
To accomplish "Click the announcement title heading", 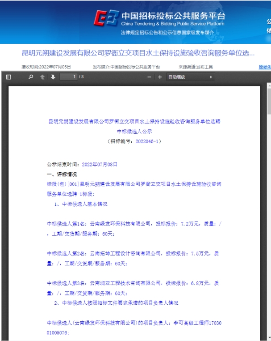I will [138, 53].
